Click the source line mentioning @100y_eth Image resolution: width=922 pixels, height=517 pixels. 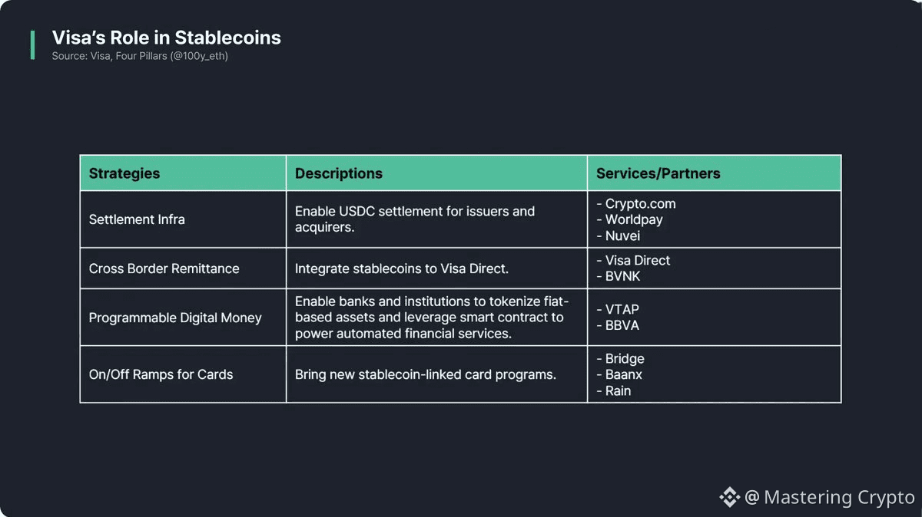pyautogui.click(x=140, y=56)
